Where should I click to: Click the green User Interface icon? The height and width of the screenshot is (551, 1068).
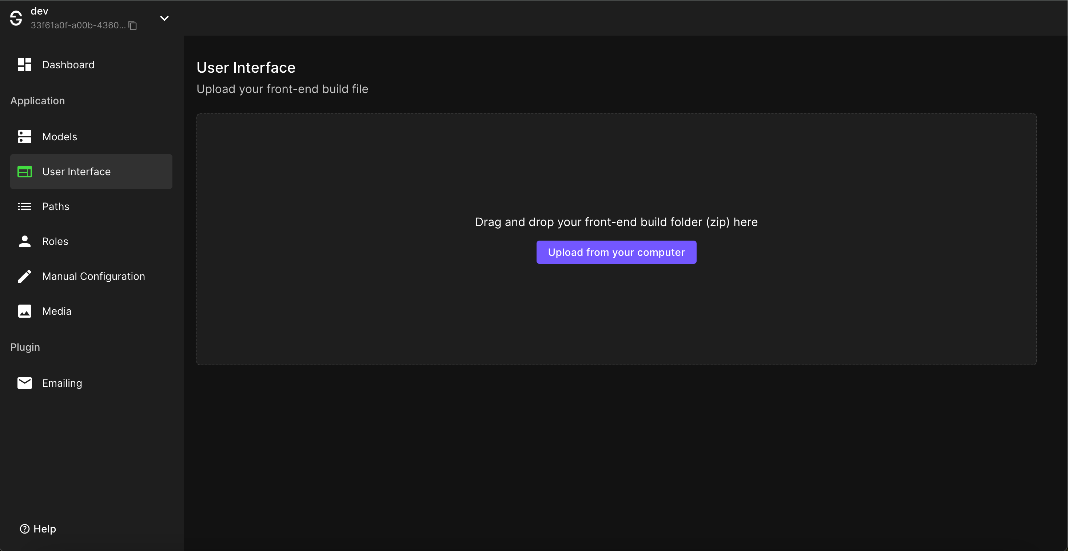(24, 172)
